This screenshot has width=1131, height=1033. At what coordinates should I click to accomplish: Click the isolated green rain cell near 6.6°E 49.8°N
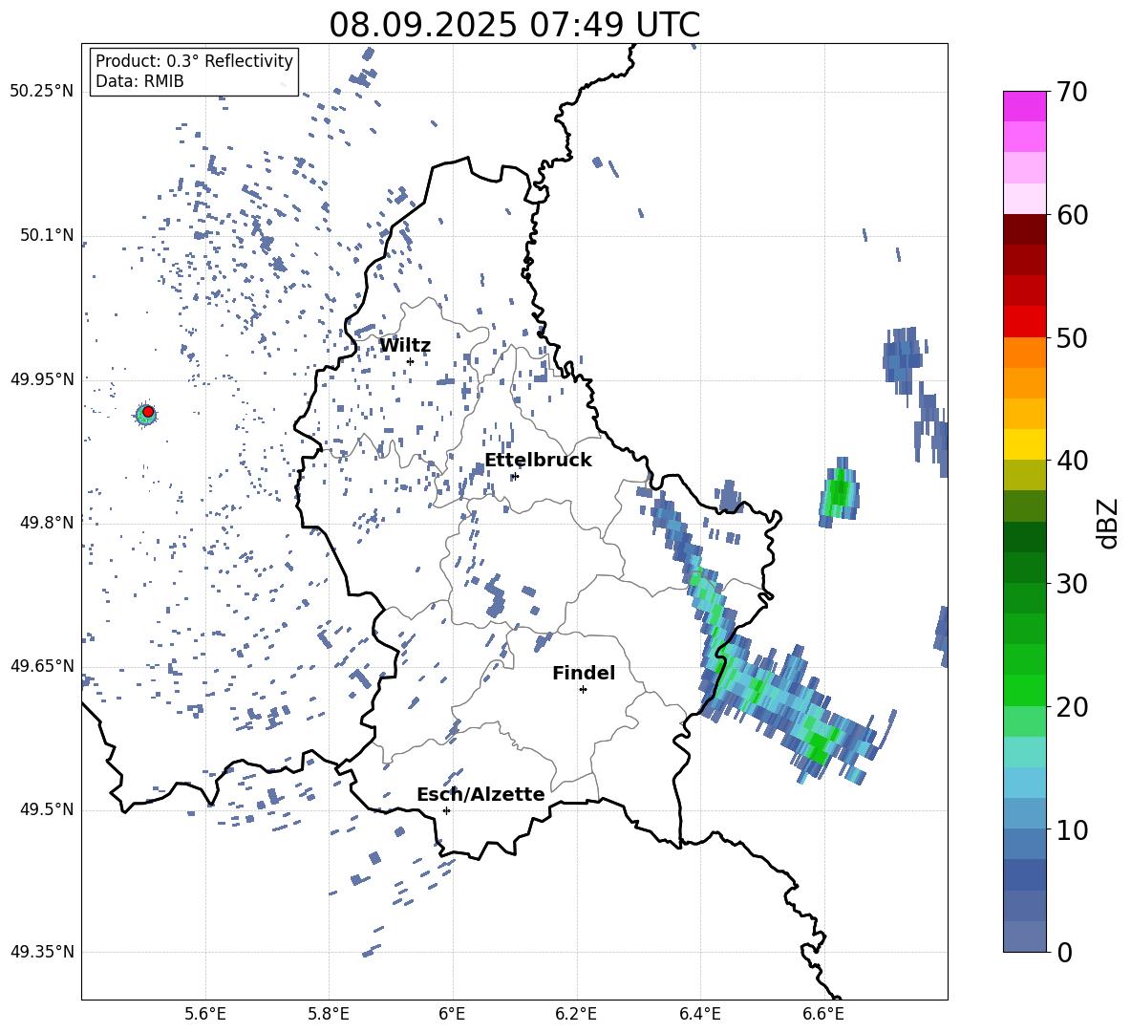coord(839,493)
